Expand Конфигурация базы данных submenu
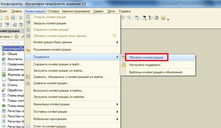The height and width of the screenshot is (128, 221). point(117,42)
